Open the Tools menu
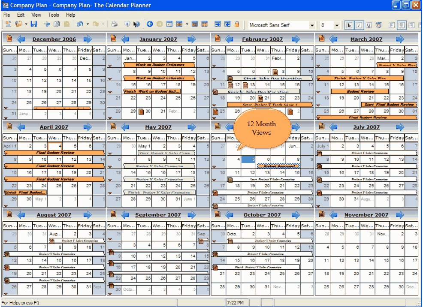 click(54, 15)
